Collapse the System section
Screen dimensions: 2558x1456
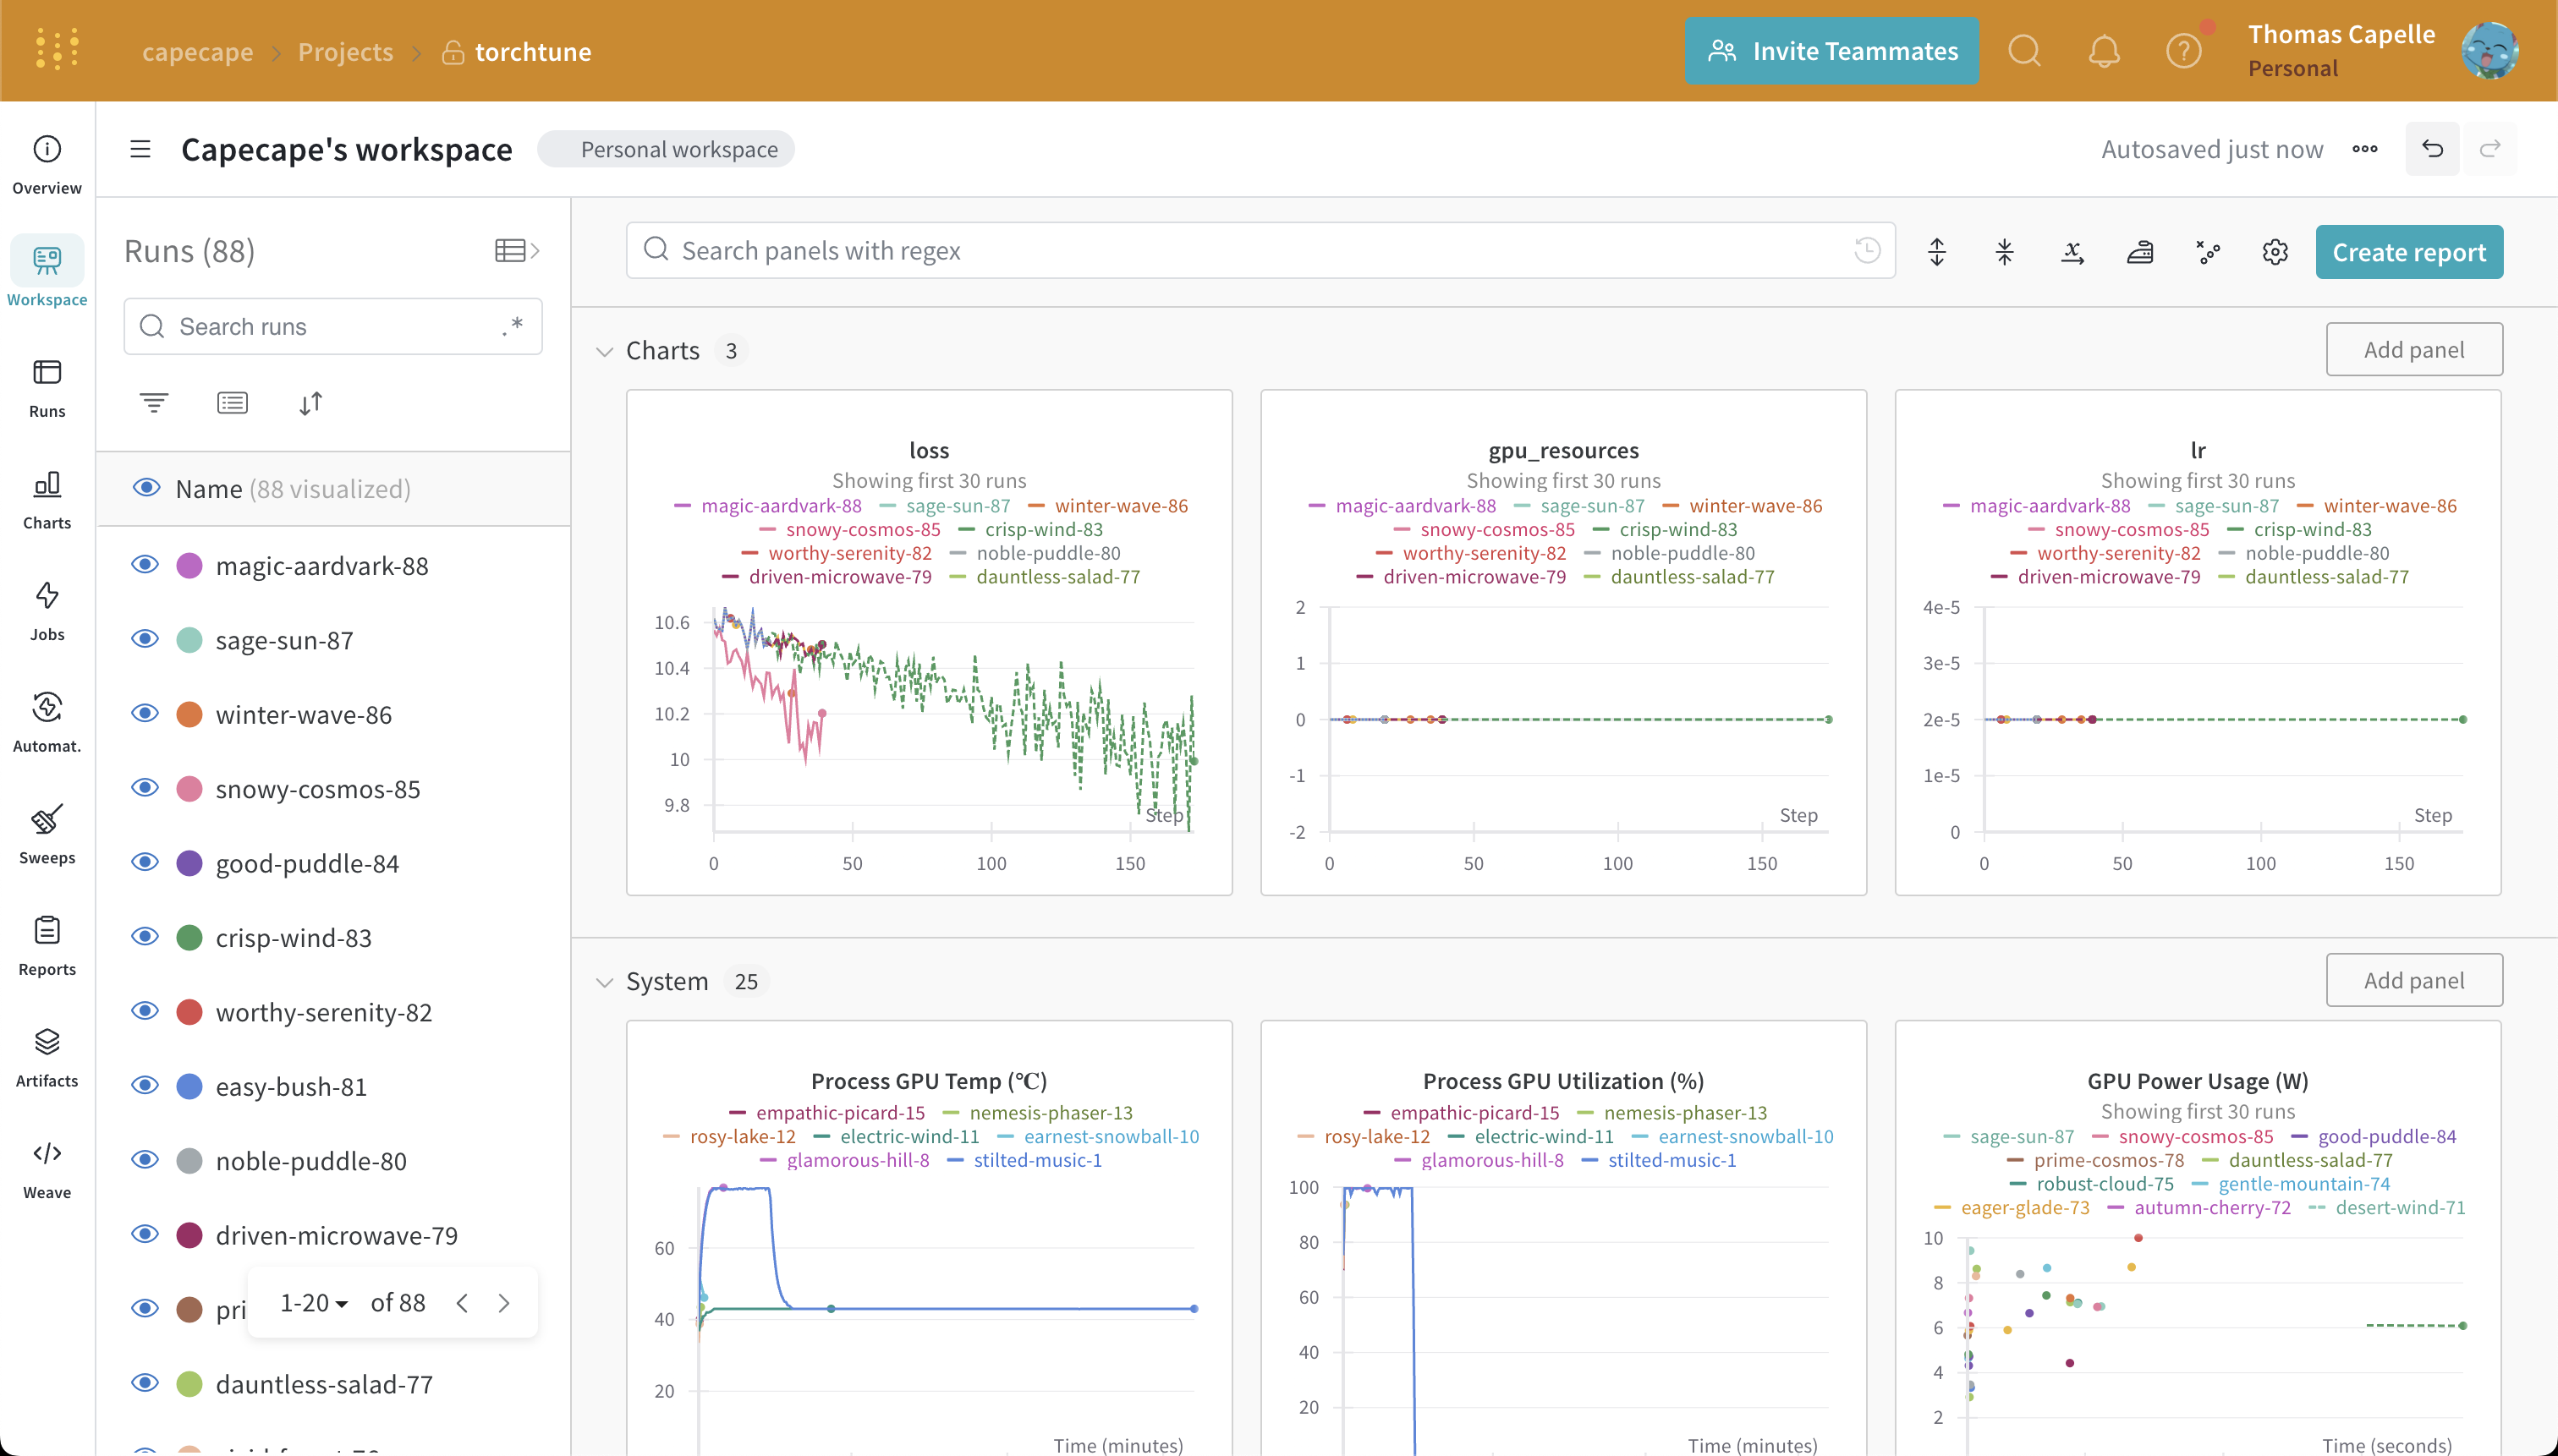[604, 982]
